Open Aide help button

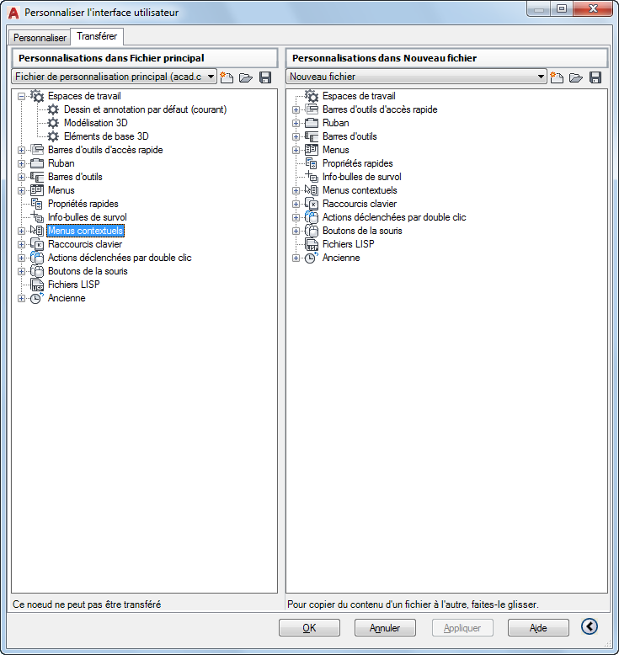538,628
